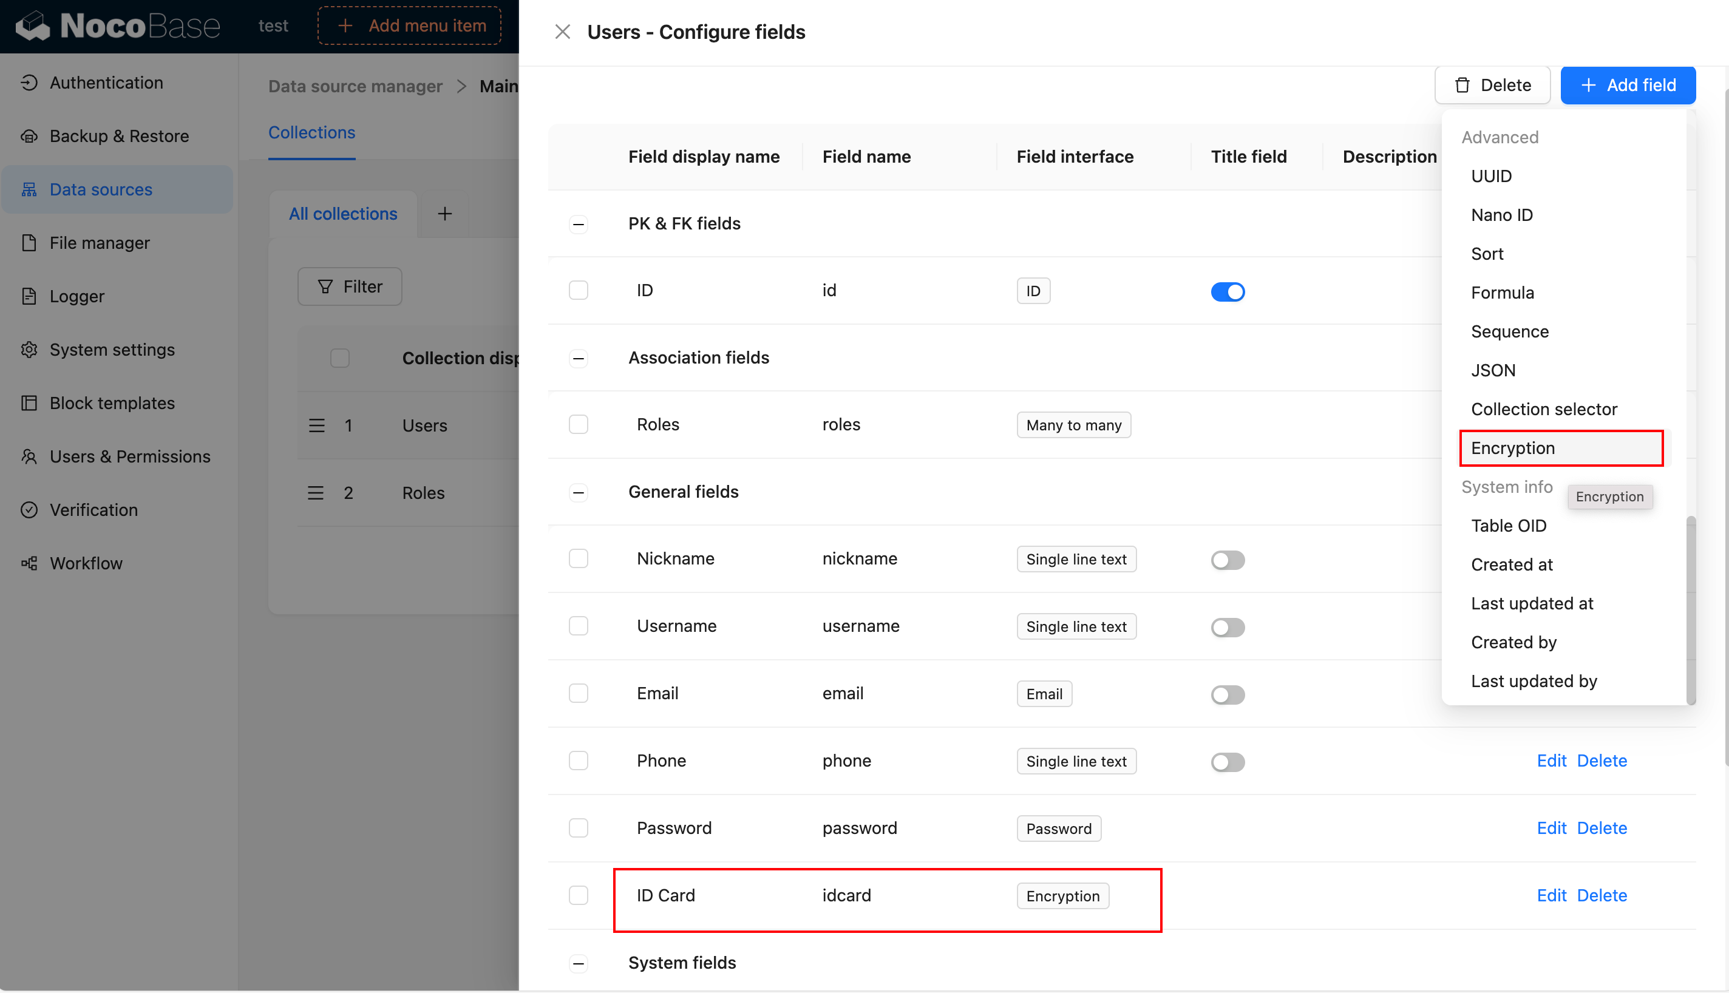Click Edit link for Password field
Screen dimensions: 1729x993
(x=1551, y=828)
